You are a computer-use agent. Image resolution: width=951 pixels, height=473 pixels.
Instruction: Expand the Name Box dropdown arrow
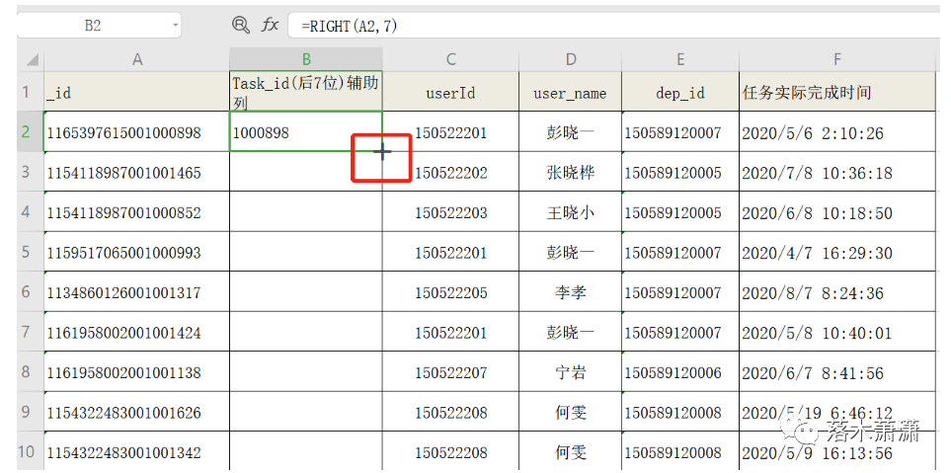click(175, 26)
